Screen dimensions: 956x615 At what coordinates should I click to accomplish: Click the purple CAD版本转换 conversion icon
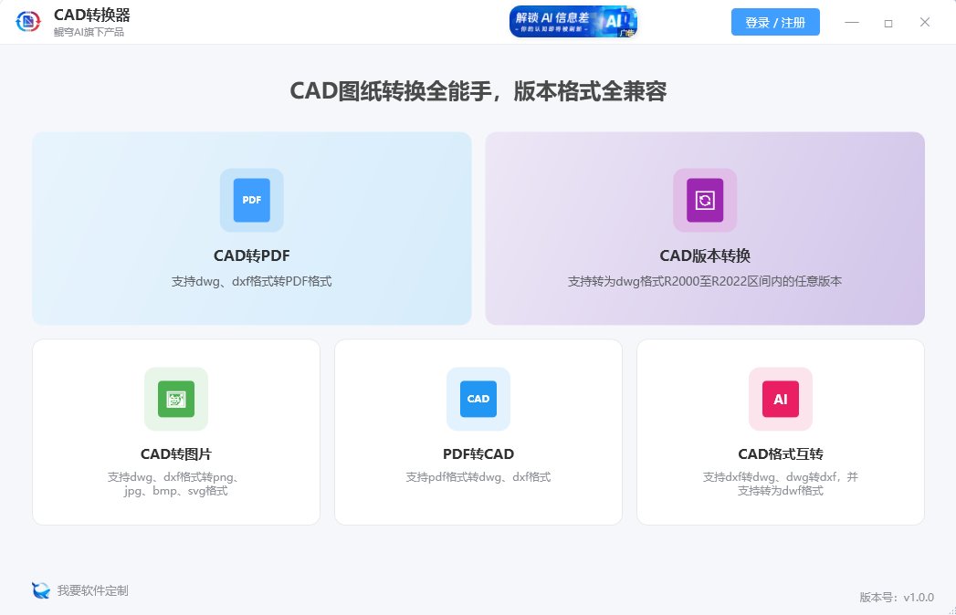point(705,200)
